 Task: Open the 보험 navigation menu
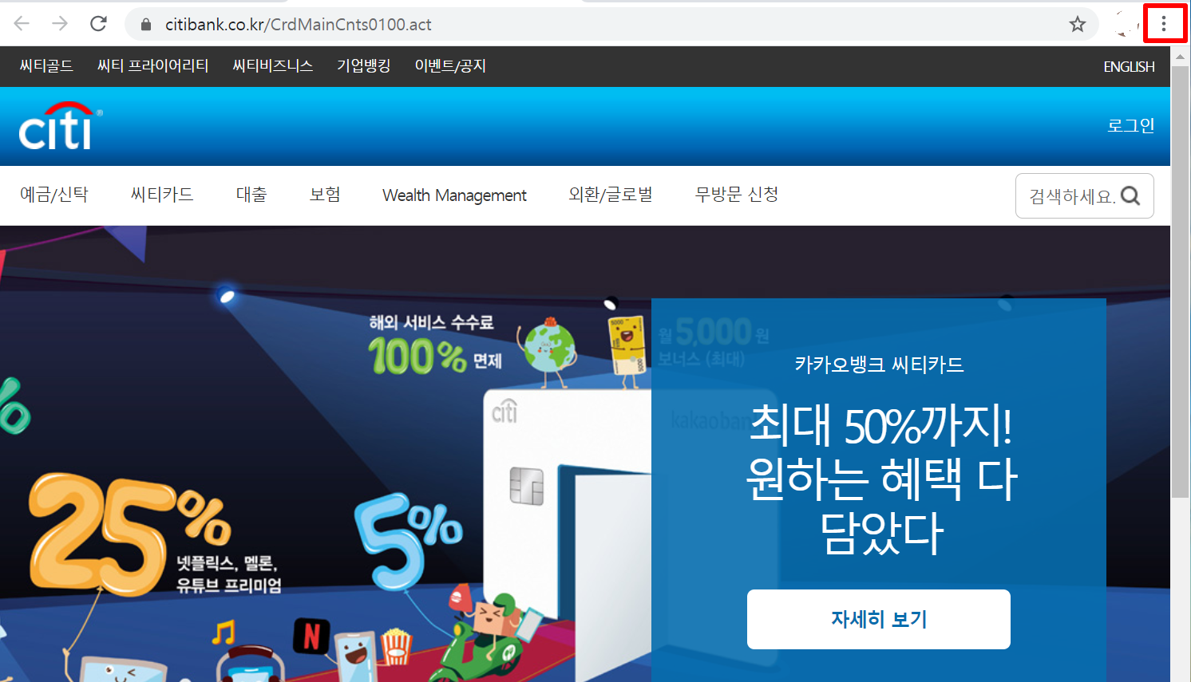tap(325, 195)
